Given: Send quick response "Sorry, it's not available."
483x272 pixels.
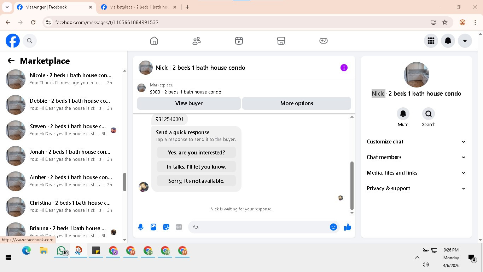Looking at the screenshot, I should click(196, 181).
